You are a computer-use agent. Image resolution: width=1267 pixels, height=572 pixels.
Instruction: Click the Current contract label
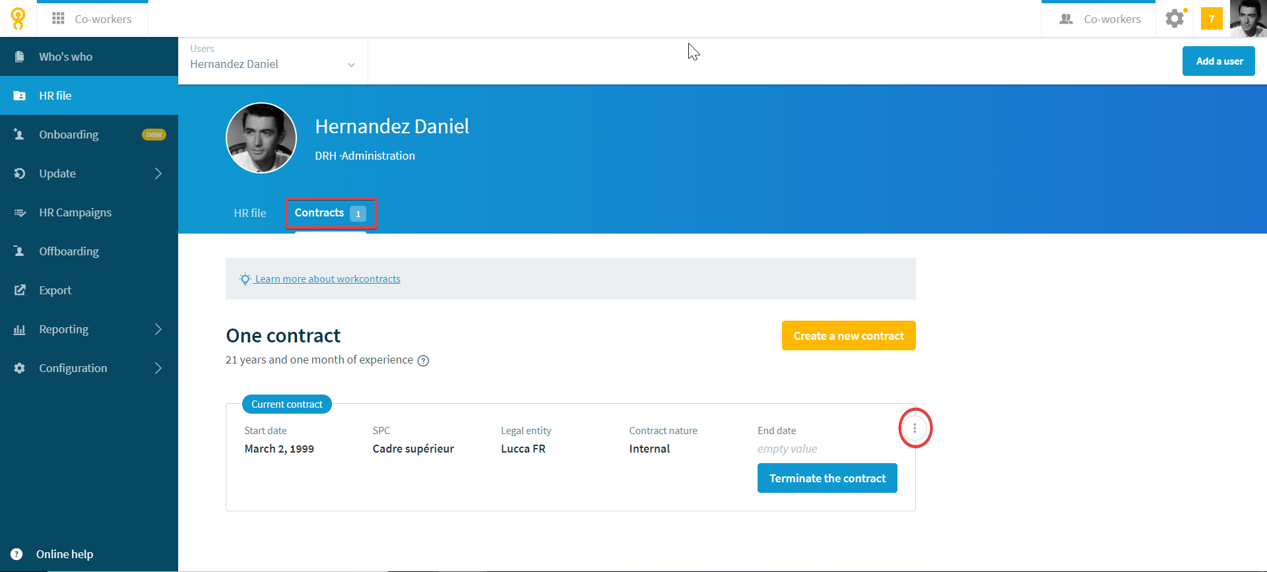[x=287, y=404]
